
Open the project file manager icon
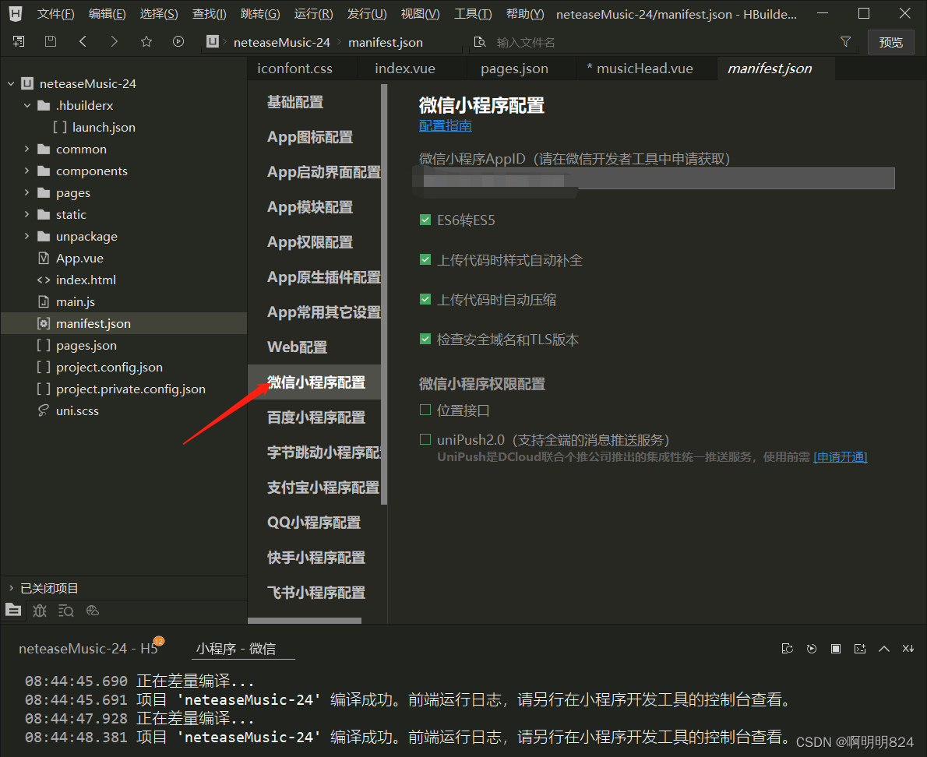pos(13,611)
